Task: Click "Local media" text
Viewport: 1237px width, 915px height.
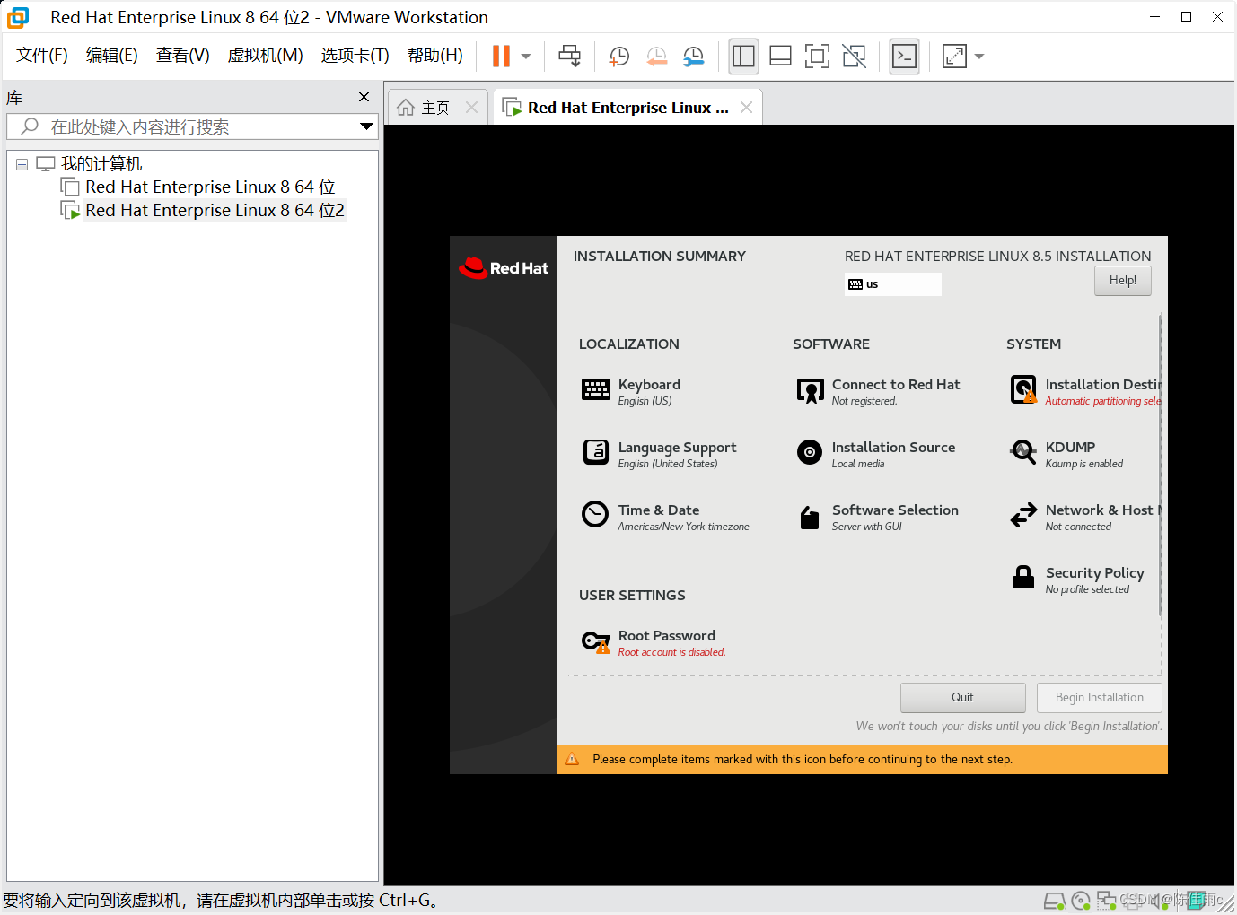Action: click(857, 464)
